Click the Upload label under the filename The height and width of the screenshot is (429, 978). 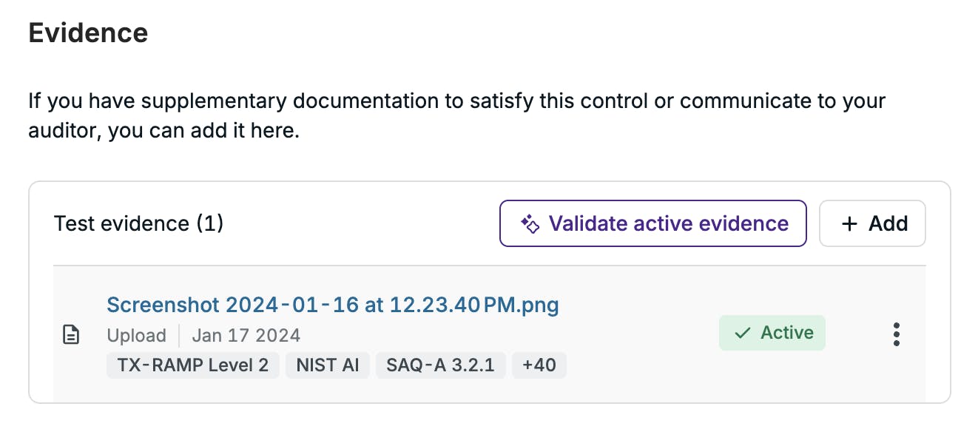click(136, 336)
